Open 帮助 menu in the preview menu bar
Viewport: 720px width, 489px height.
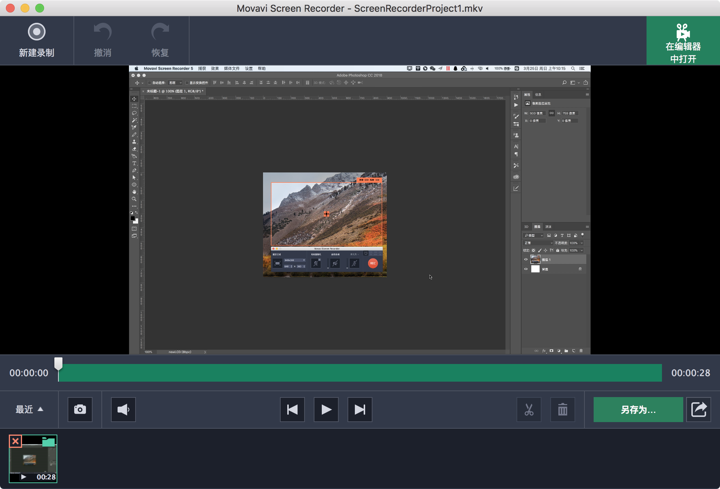[x=262, y=68]
